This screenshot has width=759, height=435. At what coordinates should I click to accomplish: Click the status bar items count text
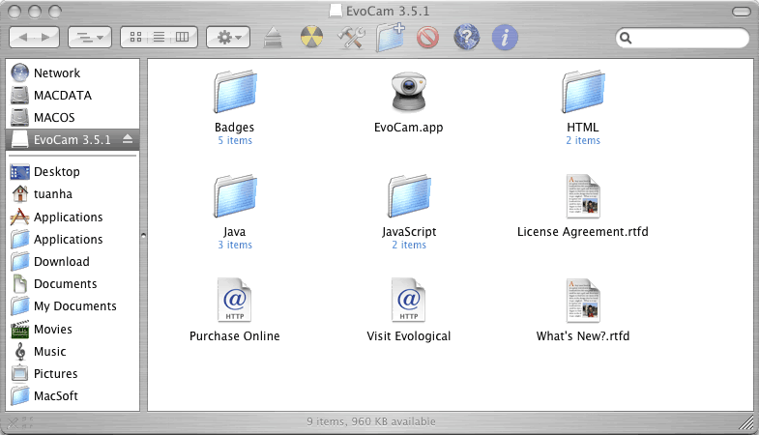click(371, 421)
